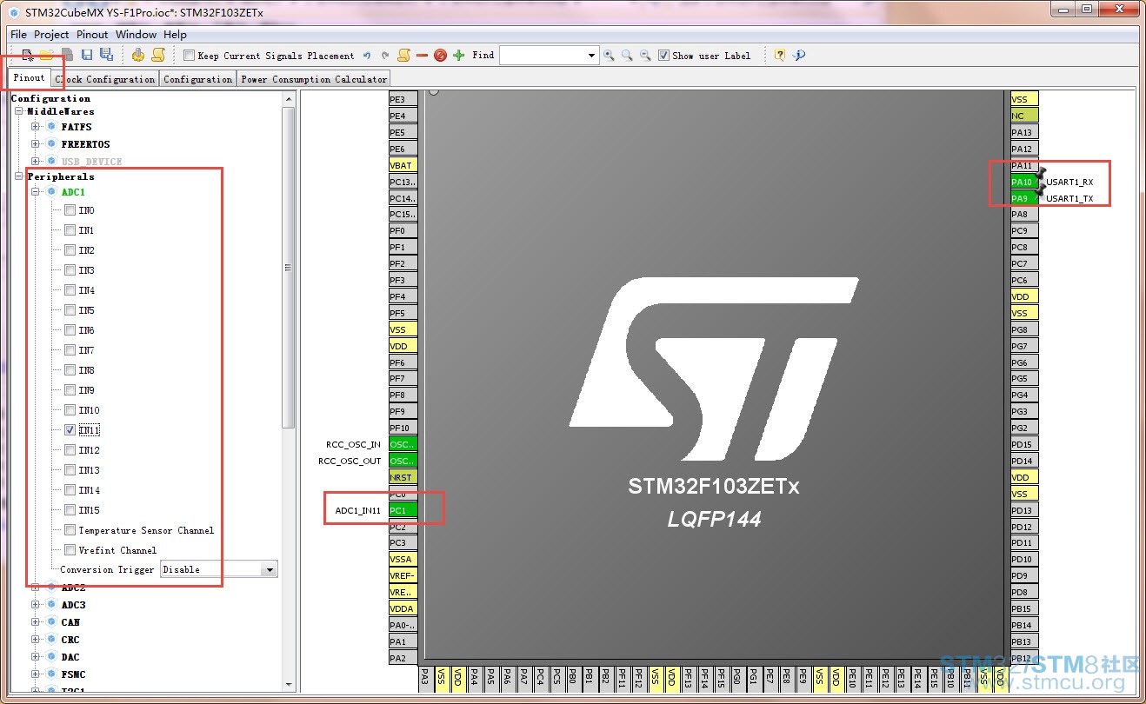Image resolution: width=1146 pixels, height=704 pixels.
Task: Open the Pinout menu
Action: coord(92,35)
